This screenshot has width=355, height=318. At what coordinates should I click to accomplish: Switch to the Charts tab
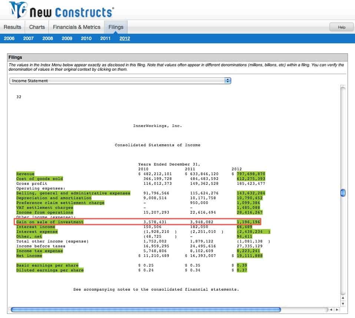pyautogui.click(x=37, y=27)
